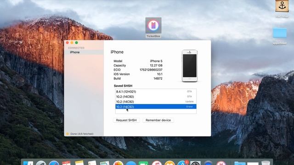The image size is (294, 165).
Task: Select the 10.2 (14C92) Erase row
Action: tap(156, 107)
